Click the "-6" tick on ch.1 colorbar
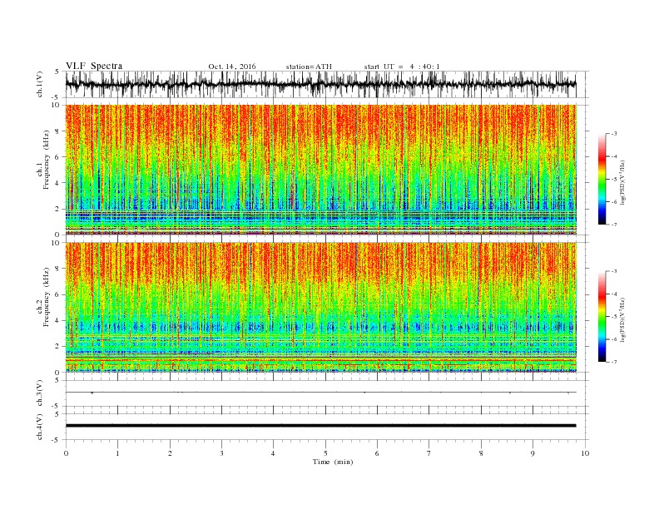 pos(613,202)
